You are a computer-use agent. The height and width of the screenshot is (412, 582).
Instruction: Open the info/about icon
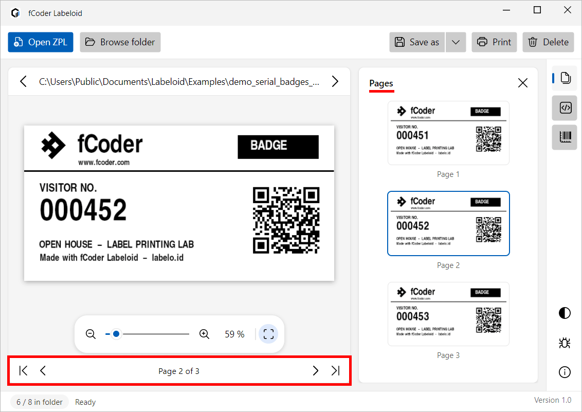click(x=565, y=372)
